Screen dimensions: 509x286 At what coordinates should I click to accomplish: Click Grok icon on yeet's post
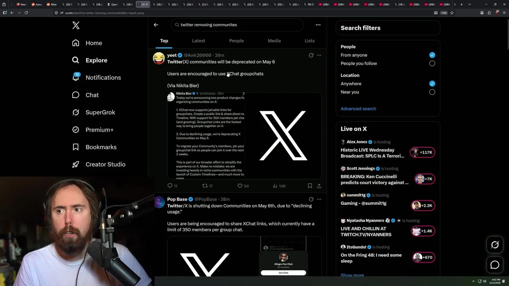[311, 55]
